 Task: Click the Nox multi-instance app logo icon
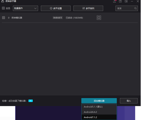[x=3, y=1]
